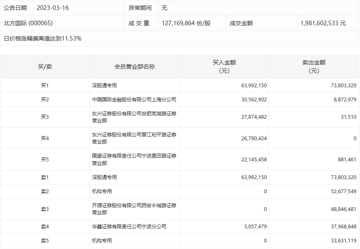
Task: Select the 买1 row label
Action: (45, 86)
